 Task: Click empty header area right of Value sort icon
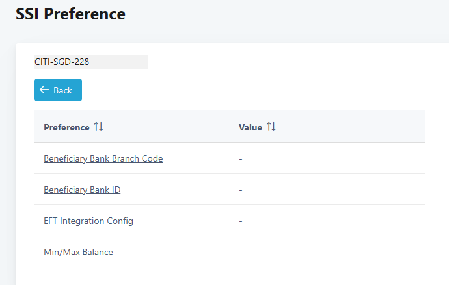(351, 127)
